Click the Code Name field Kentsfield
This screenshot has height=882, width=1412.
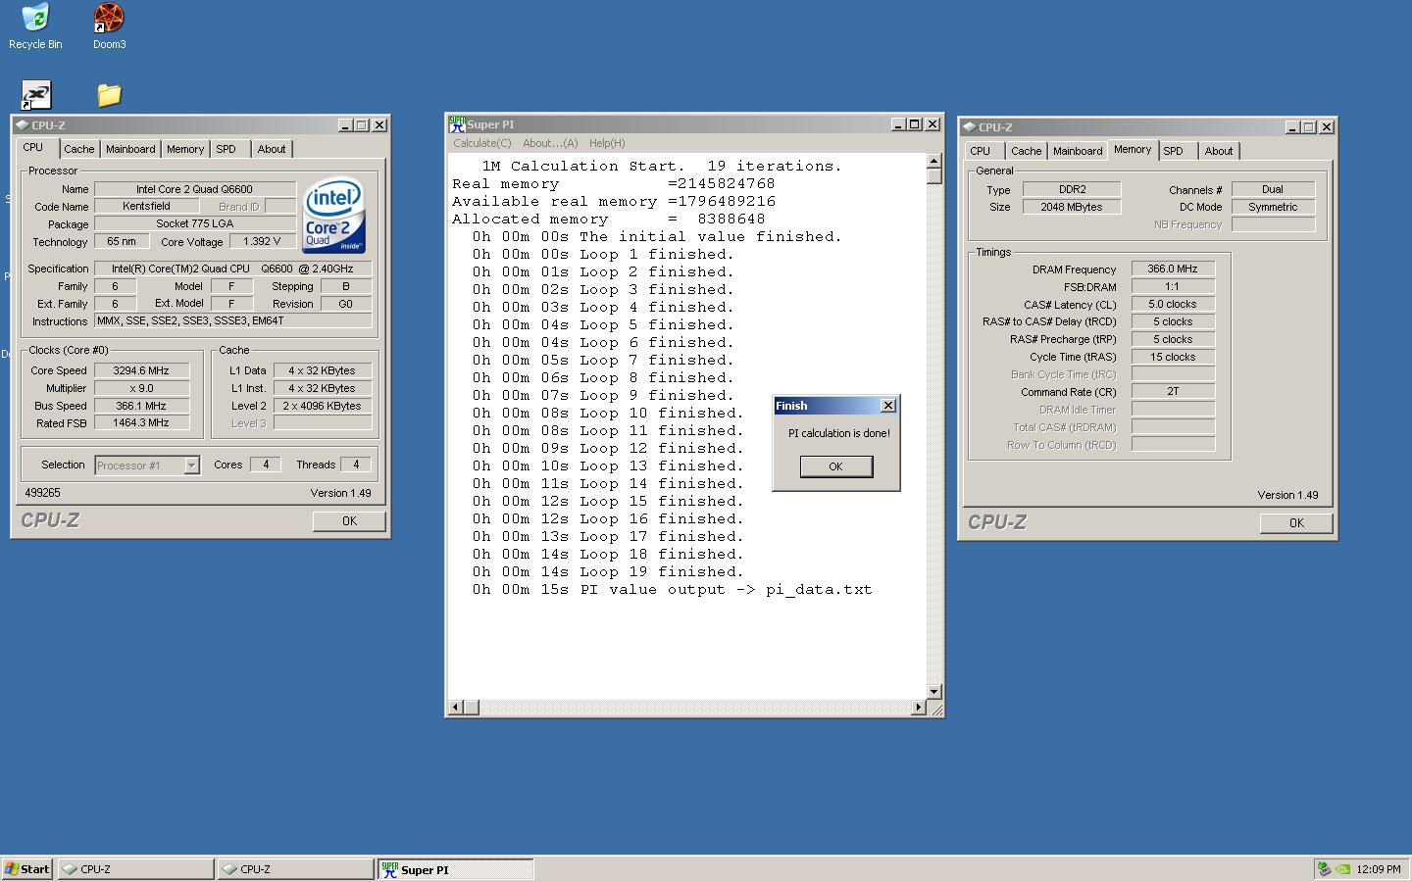147,207
